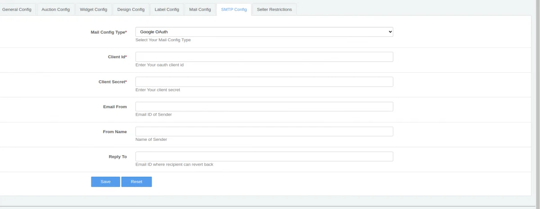
Task: Select the Label Config tab
Action: [x=167, y=9]
